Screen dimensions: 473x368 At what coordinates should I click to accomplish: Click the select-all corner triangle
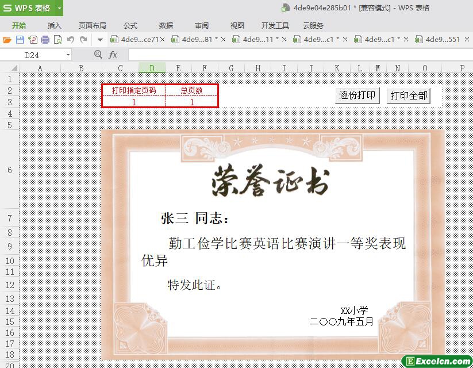14,68
